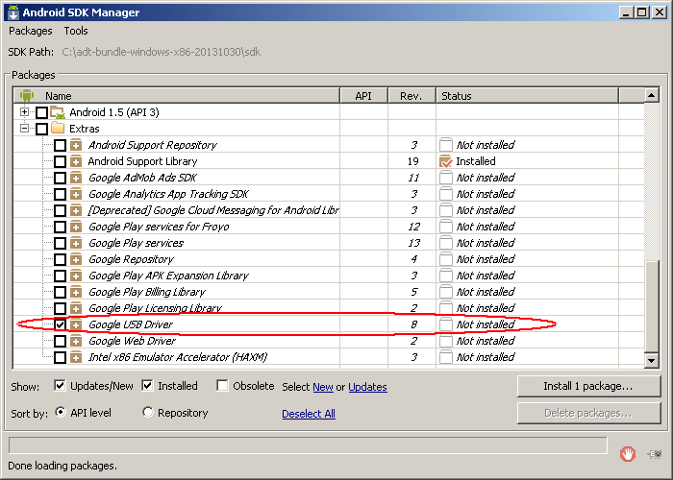Click the Deselect All link
673x480 pixels.
(309, 414)
